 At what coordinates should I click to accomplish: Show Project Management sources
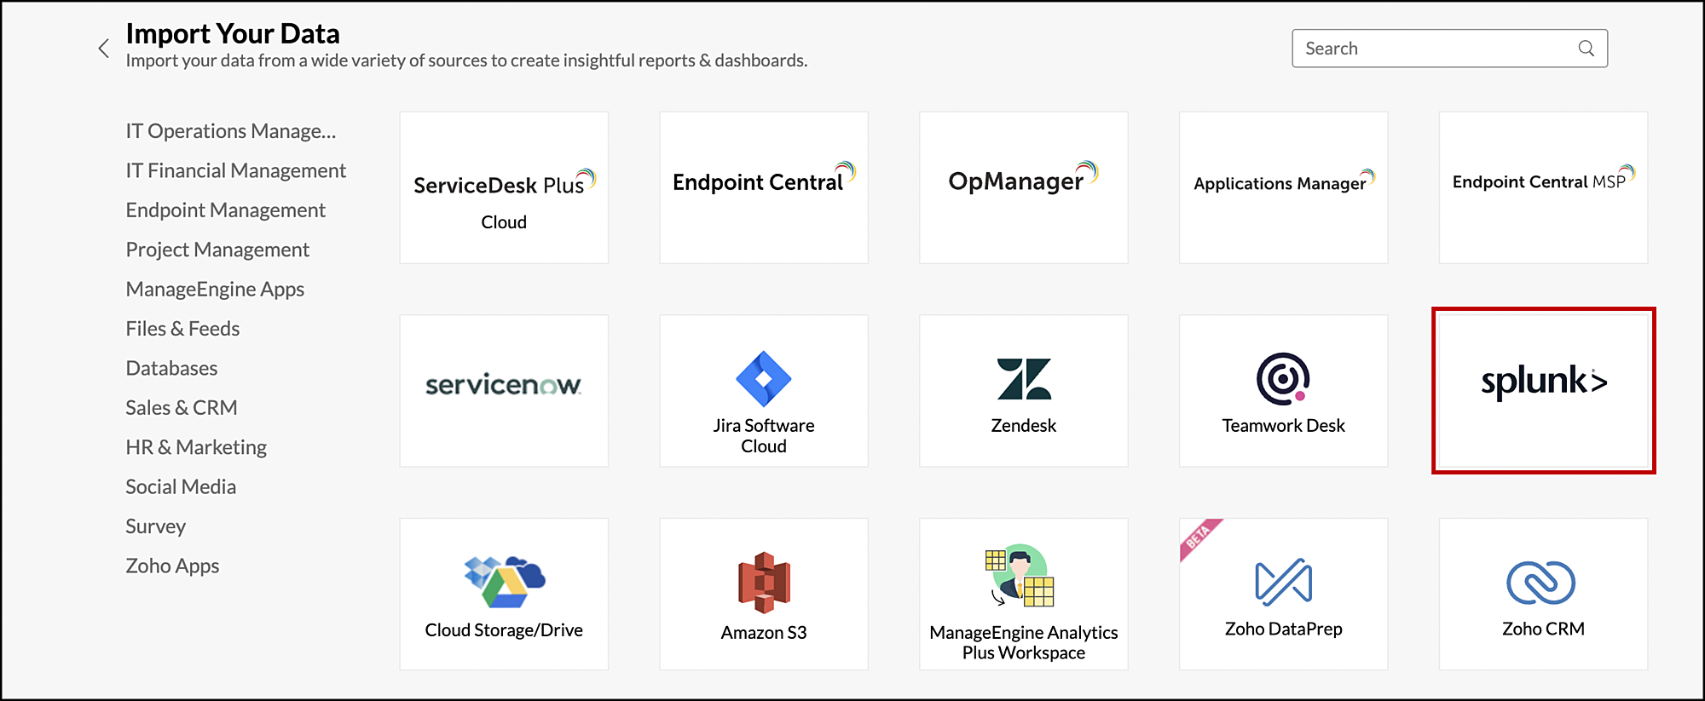pos(217,250)
